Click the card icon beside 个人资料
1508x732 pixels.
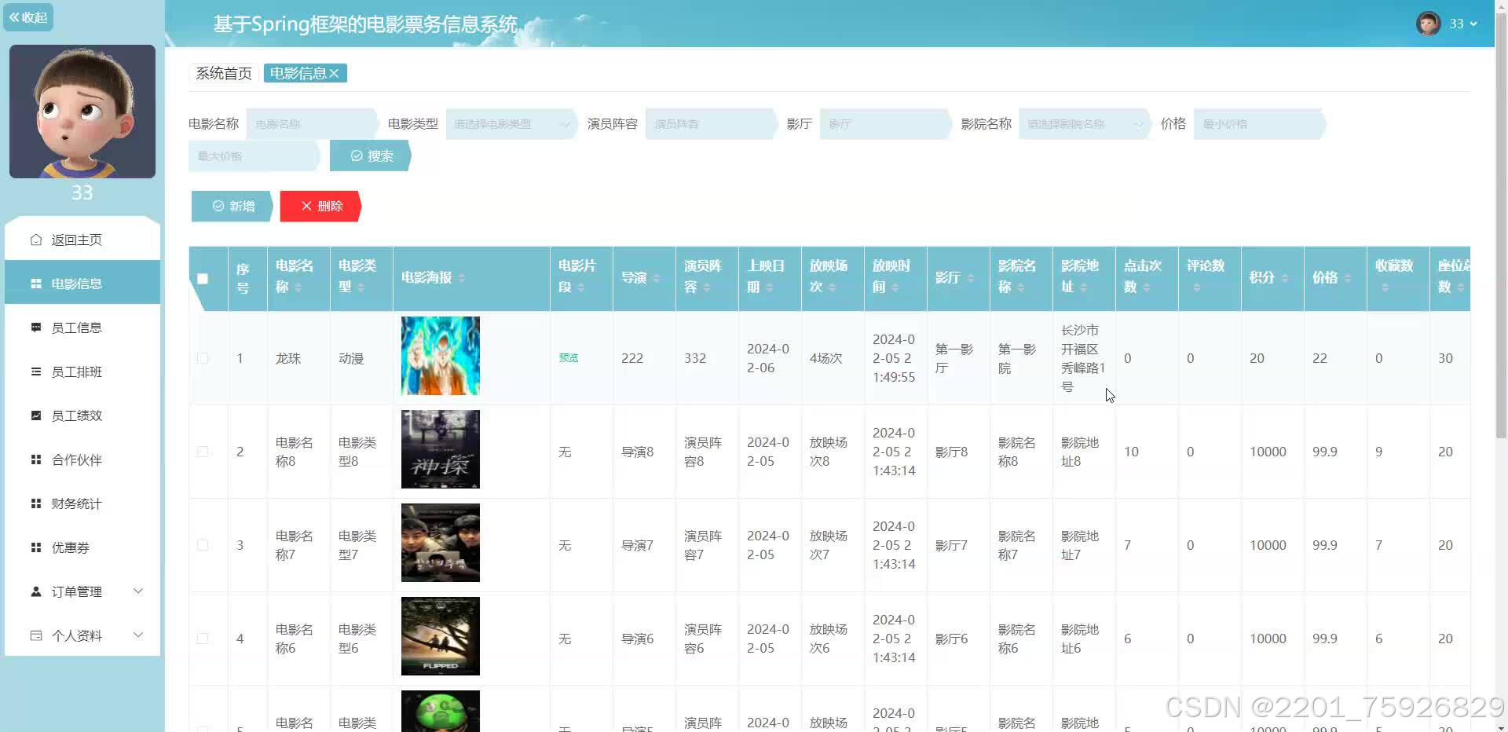(35, 635)
